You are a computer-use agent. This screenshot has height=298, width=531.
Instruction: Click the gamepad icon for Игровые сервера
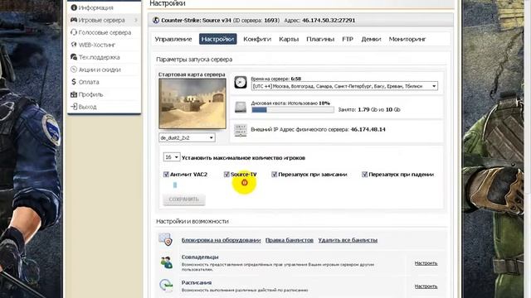(74, 20)
